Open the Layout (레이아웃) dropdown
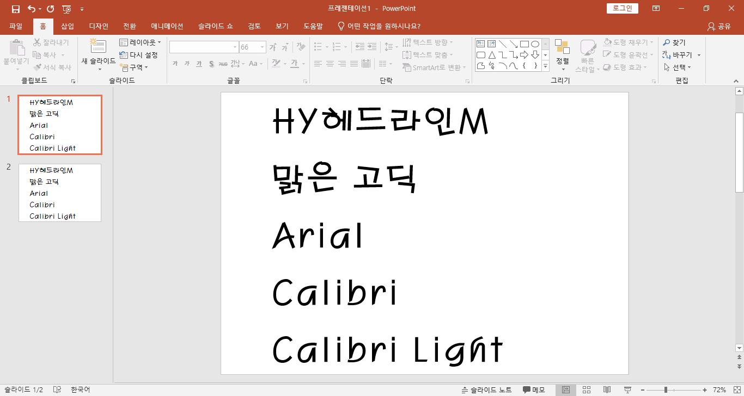The width and height of the screenshot is (744, 396). pos(141,42)
